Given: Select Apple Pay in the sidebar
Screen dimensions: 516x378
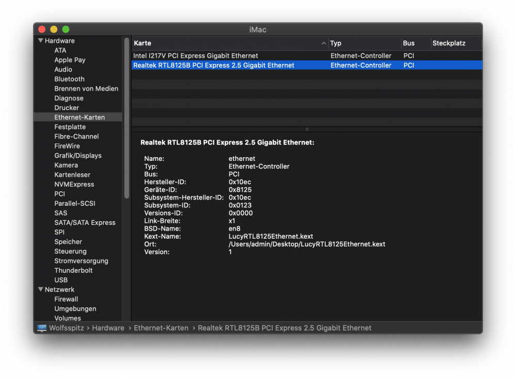Looking at the screenshot, I should pyautogui.click(x=70, y=60).
